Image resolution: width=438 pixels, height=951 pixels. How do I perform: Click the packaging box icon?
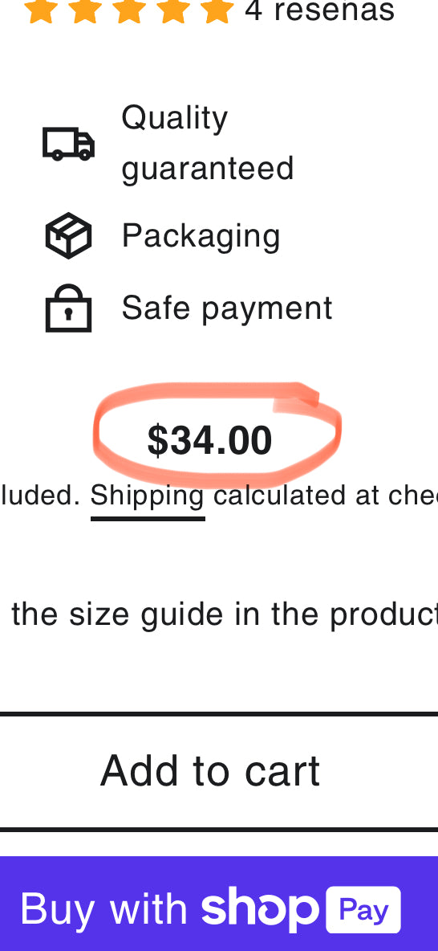(x=68, y=235)
